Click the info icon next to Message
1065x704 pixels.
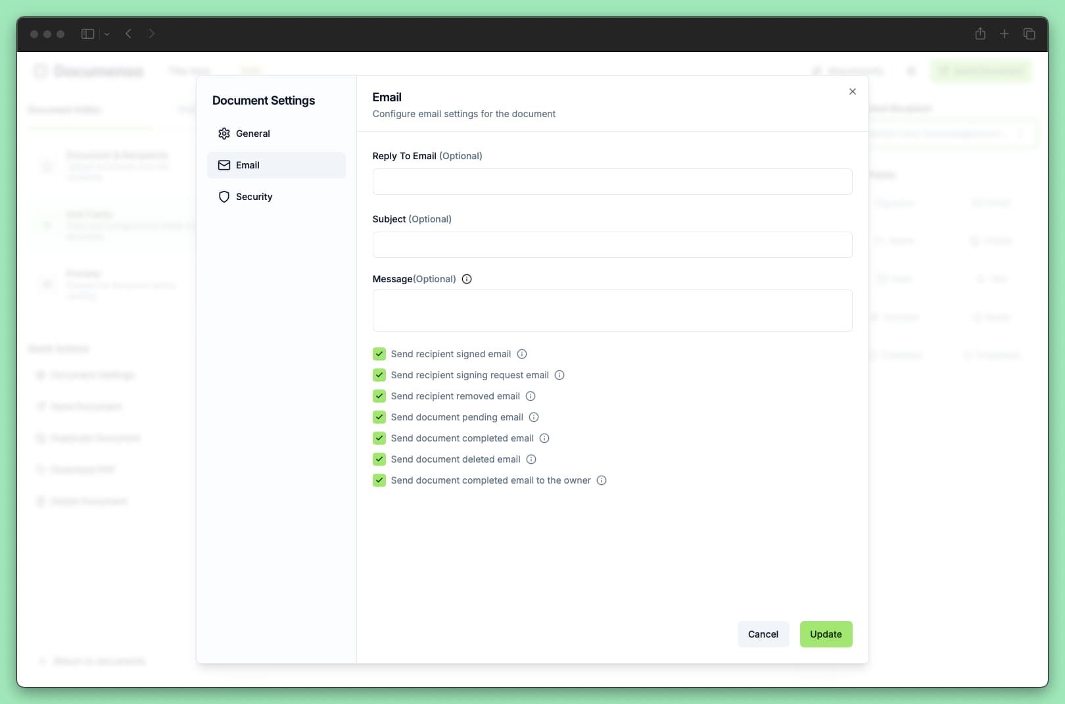(x=467, y=279)
